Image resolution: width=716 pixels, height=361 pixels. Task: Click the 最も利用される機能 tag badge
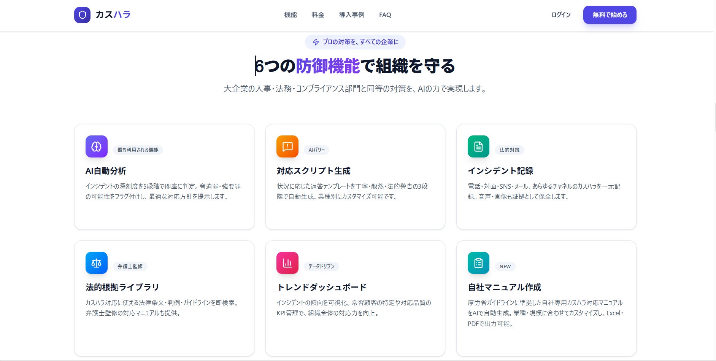(x=138, y=150)
